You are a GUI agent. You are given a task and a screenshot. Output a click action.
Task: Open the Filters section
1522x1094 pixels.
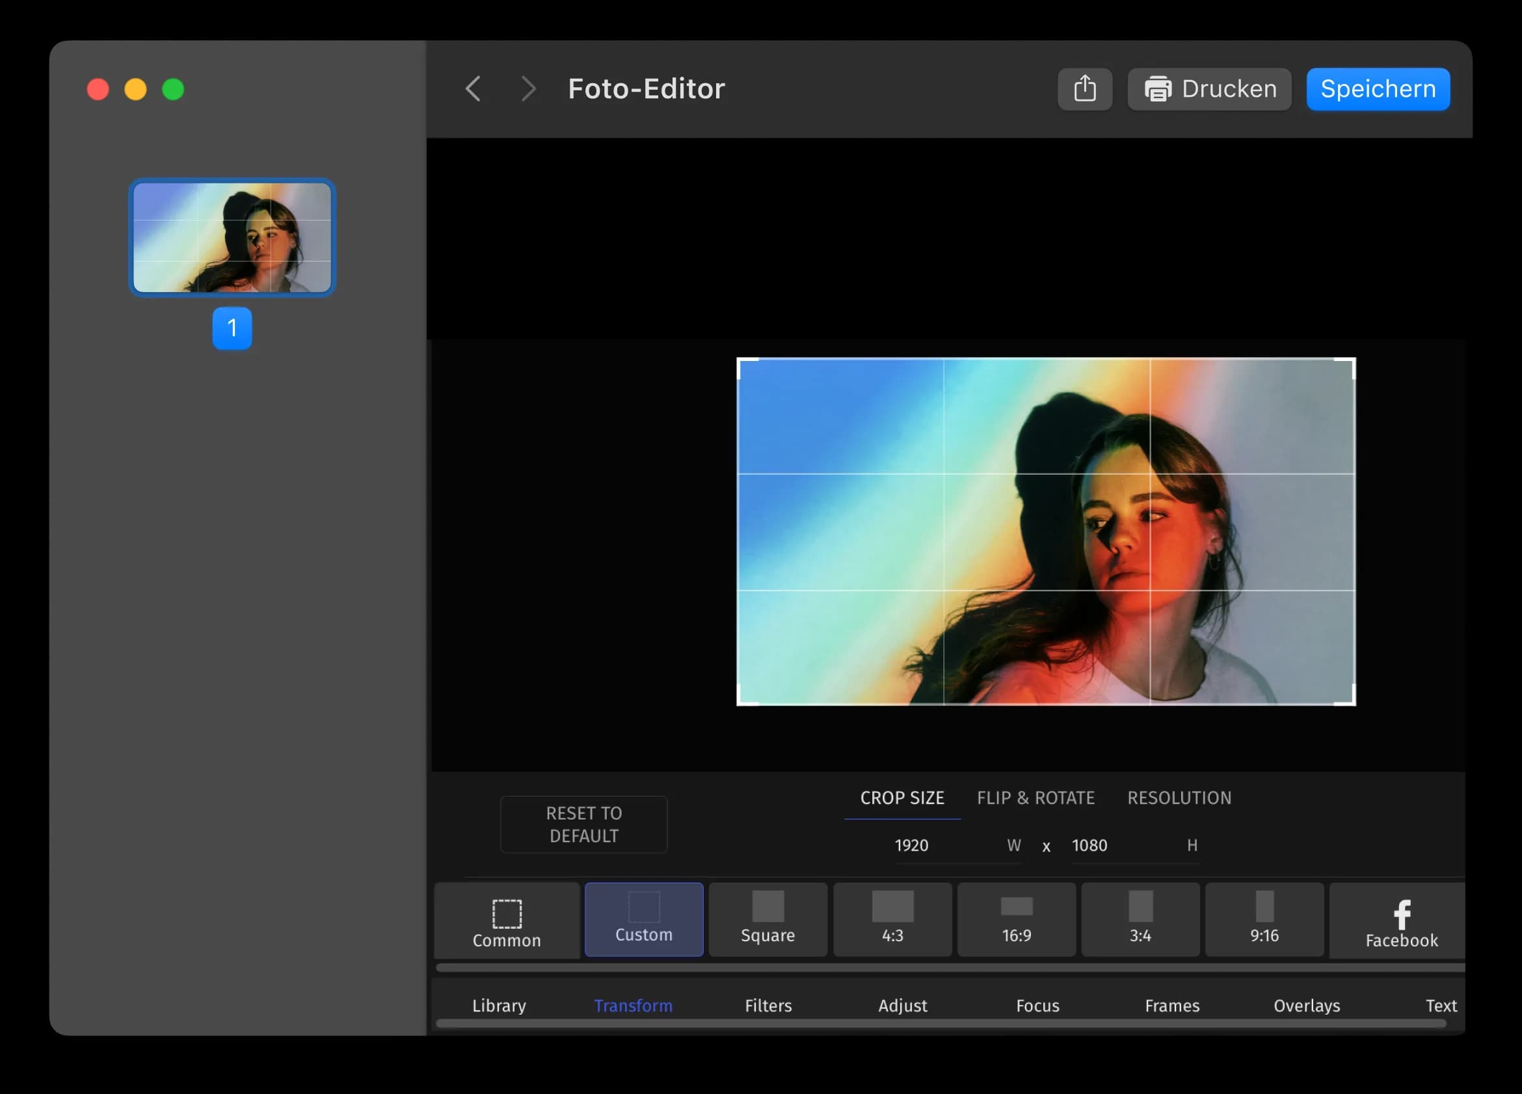coord(768,1006)
